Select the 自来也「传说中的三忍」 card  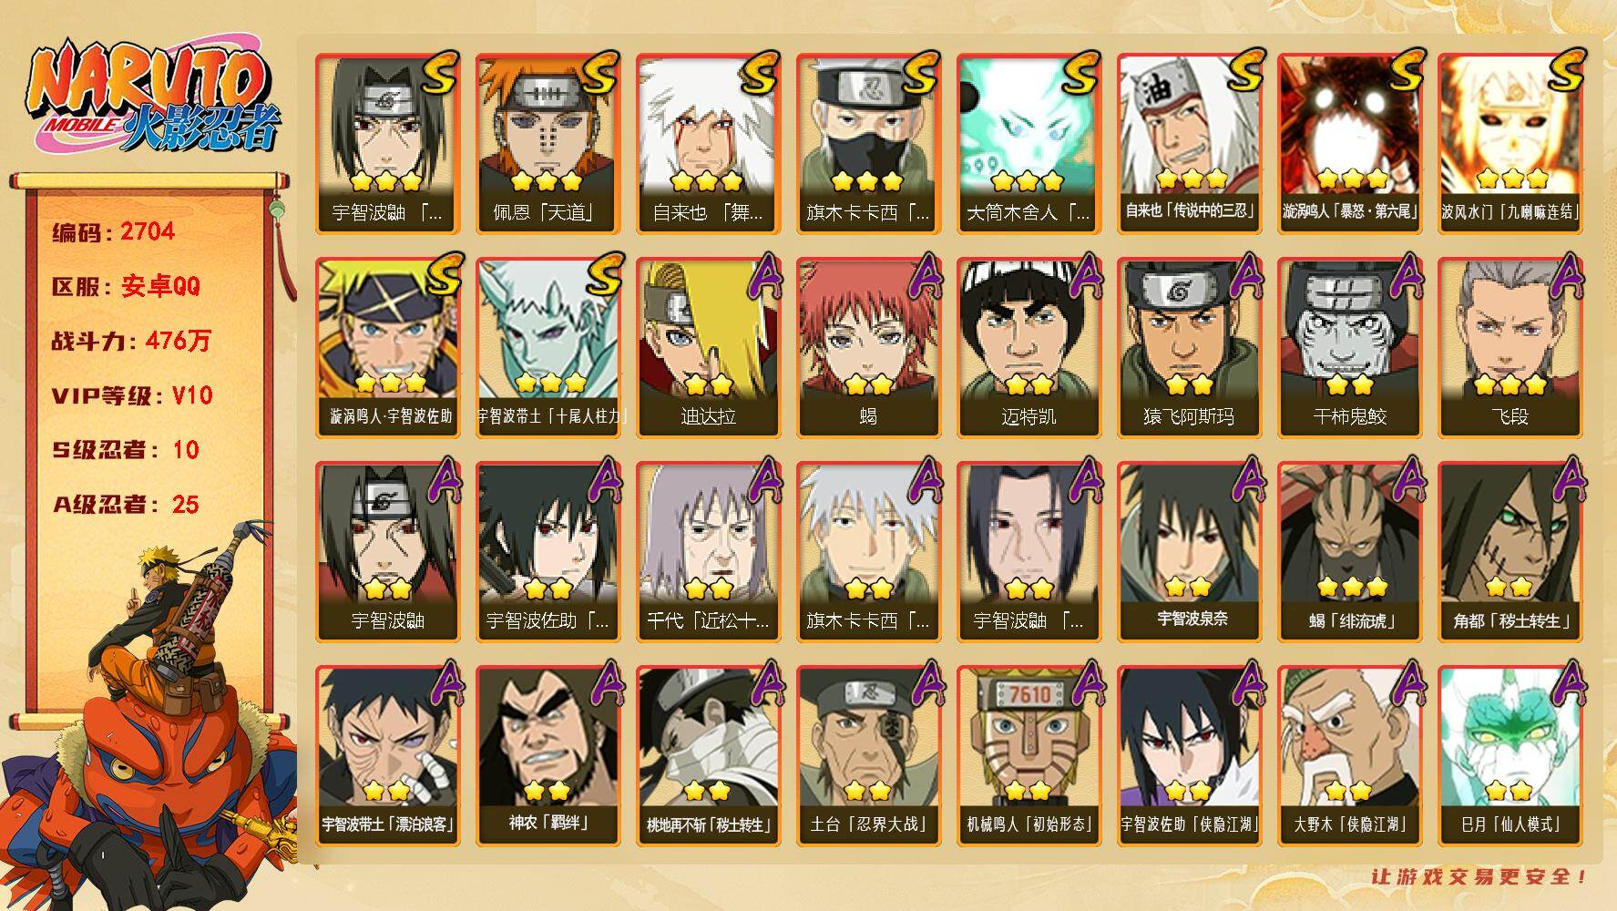click(x=1189, y=144)
